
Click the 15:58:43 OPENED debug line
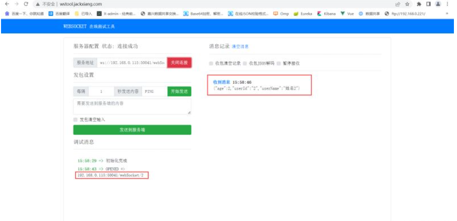coord(101,169)
